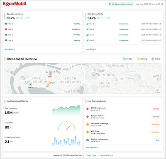The height and width of the screenshot is (159, 166).
Task: Select the Site D map pin
Action: 31,84
